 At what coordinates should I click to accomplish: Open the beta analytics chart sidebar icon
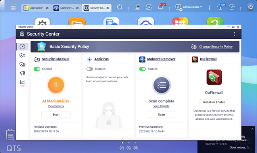click(x=23, y=83)
